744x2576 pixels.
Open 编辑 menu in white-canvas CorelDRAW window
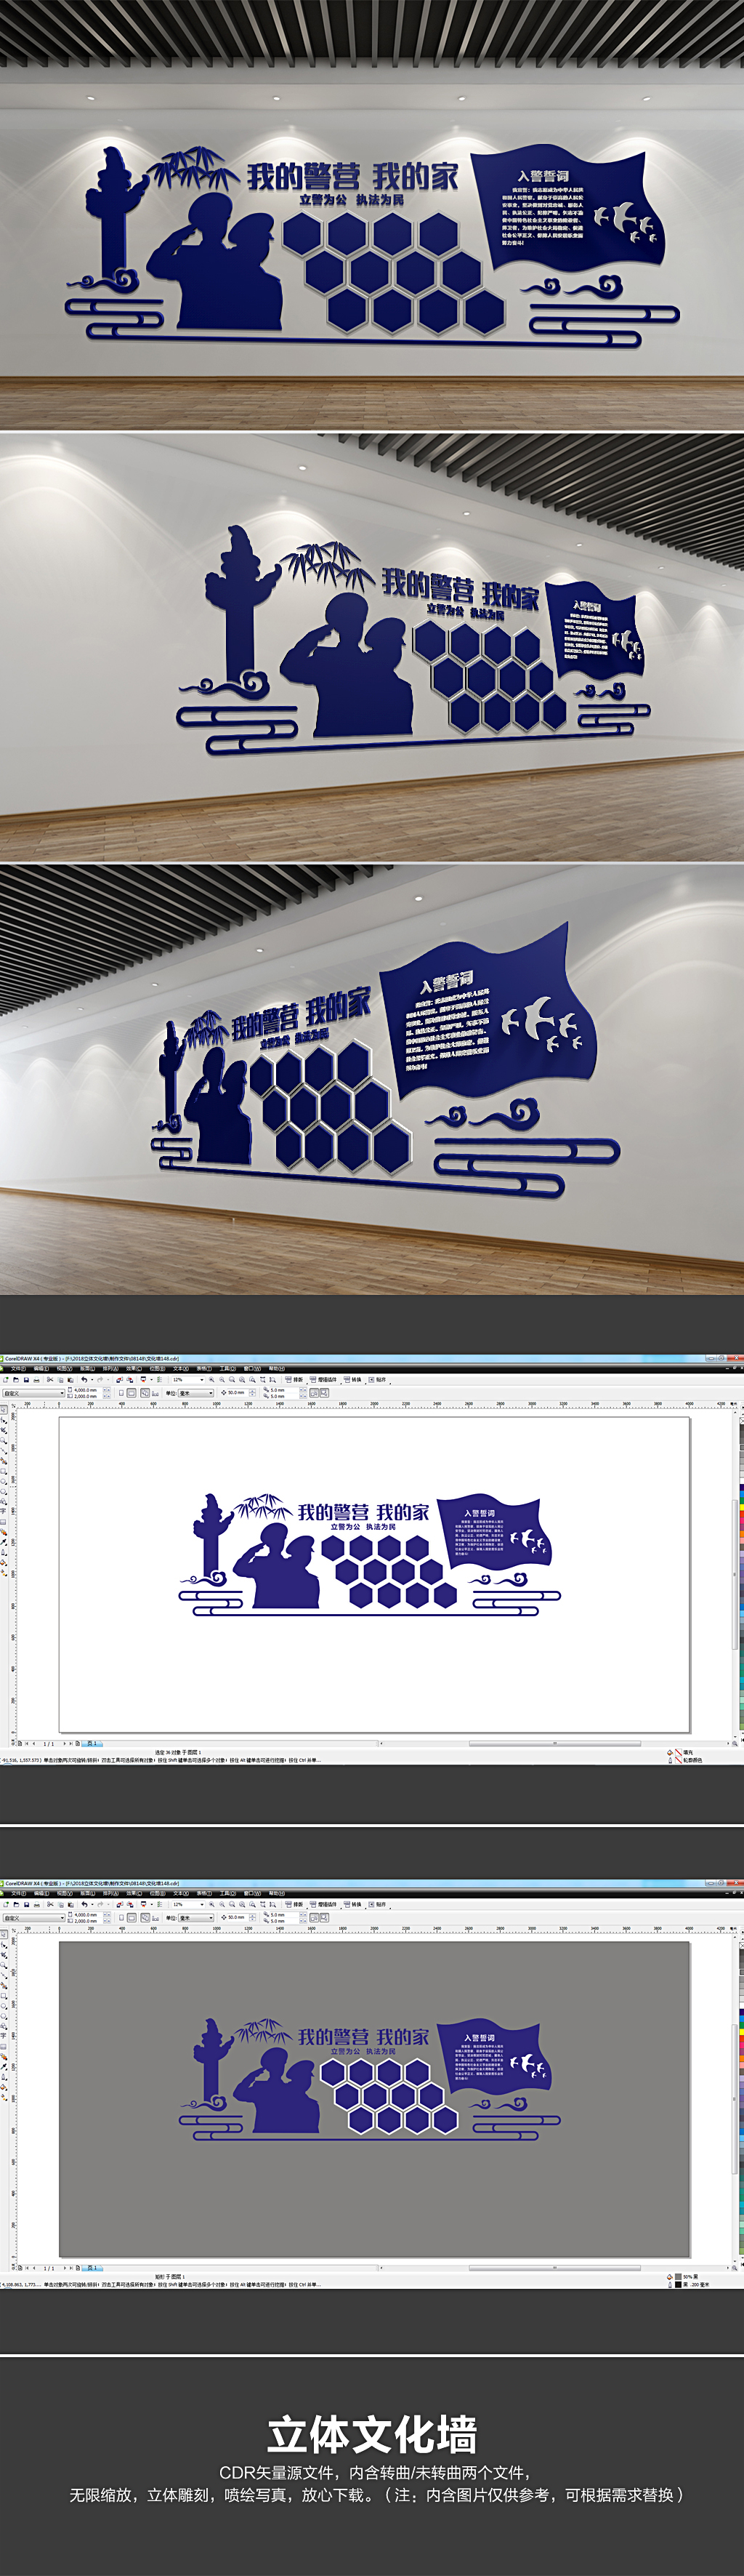[x=41, y=1369]
